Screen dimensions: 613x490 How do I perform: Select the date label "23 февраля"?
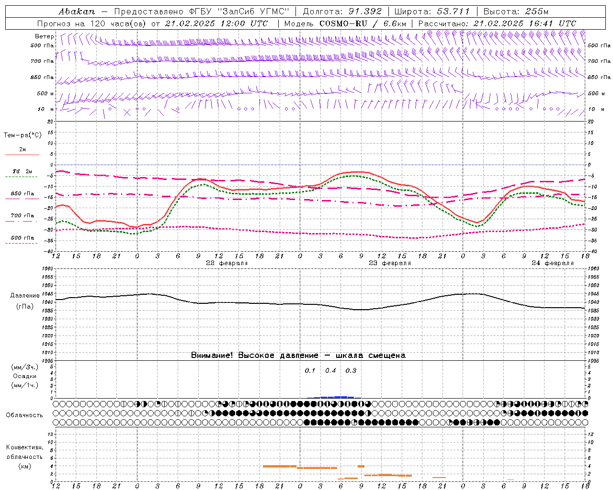390,263
